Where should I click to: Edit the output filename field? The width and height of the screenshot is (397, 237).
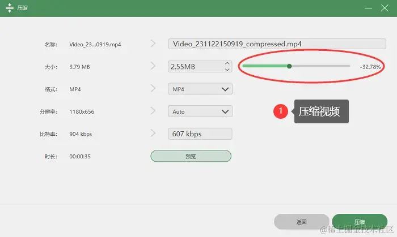click(277, 44)
